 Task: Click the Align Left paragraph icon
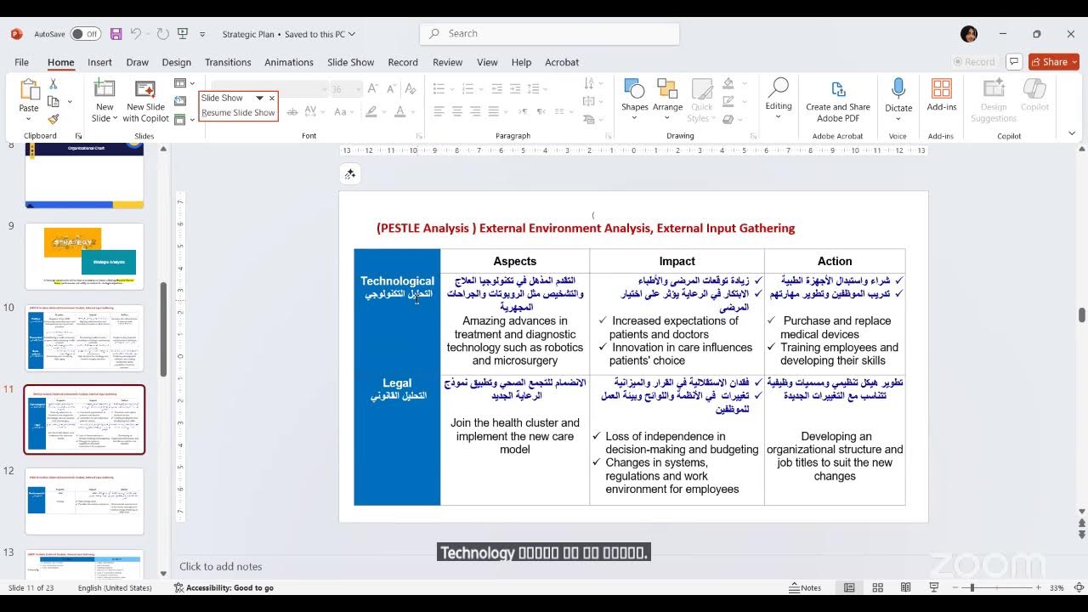[x=439, y=112]
